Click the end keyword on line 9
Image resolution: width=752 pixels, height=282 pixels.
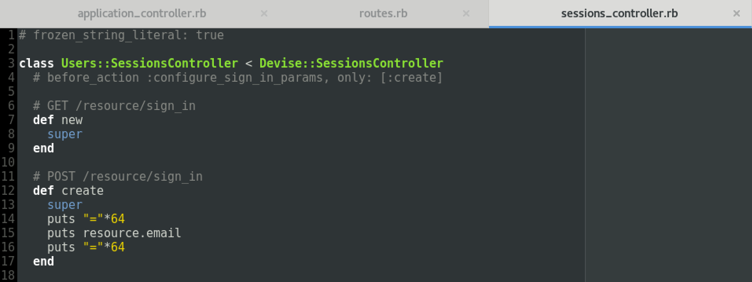pos(44,148)
